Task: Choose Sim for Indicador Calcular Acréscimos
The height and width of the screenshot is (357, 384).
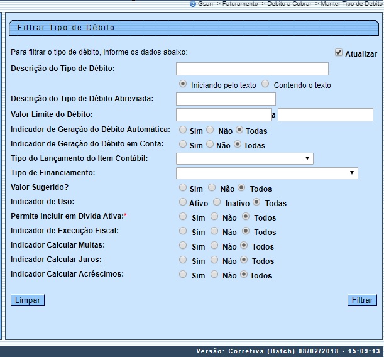Action: (x=182, y=274)
